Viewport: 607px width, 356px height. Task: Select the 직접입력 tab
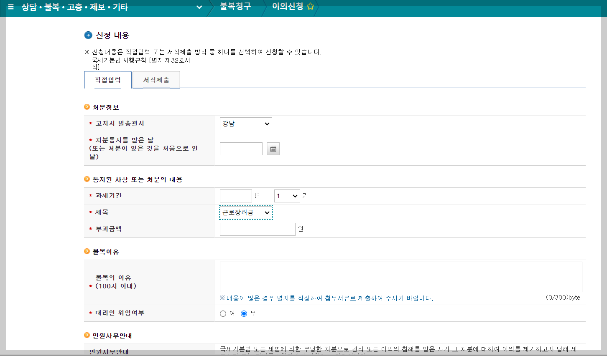[x=107, y=79]
